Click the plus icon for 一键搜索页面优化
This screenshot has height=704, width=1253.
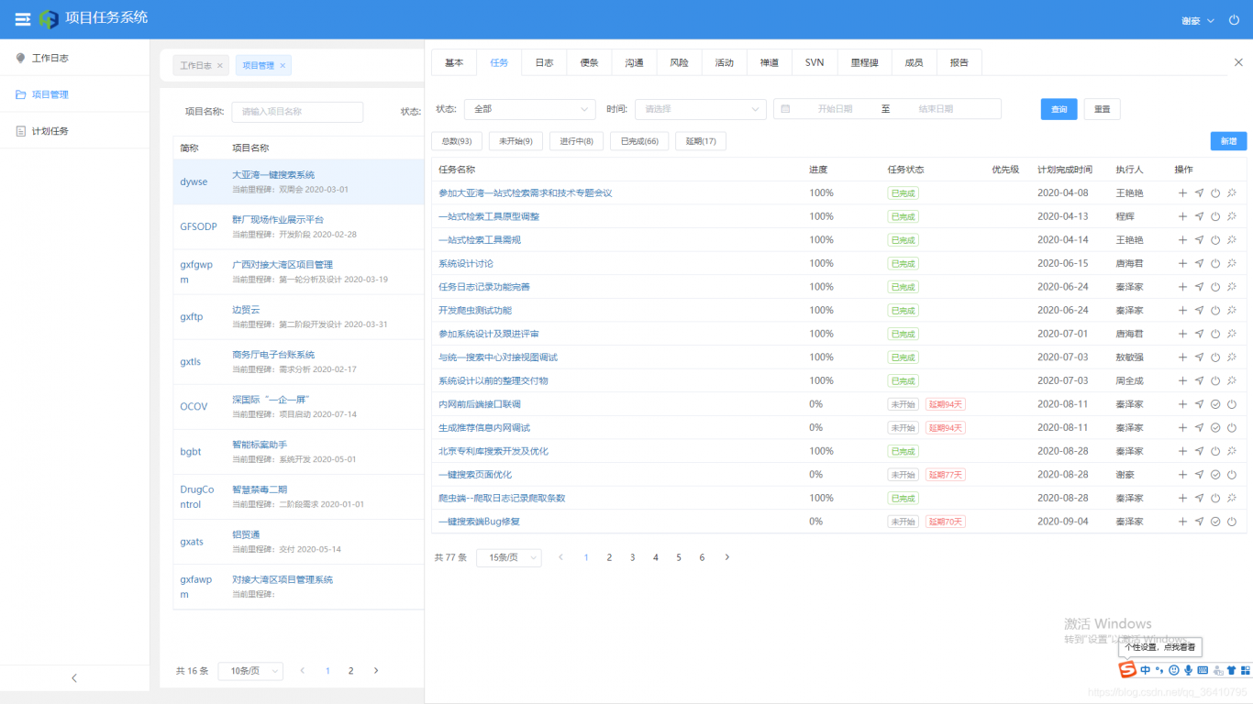1182,475
